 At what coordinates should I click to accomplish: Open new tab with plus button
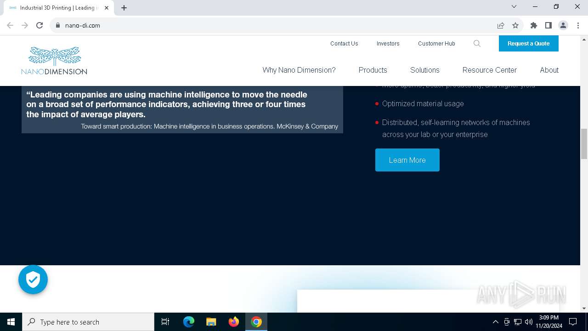[x=124, y=8]
